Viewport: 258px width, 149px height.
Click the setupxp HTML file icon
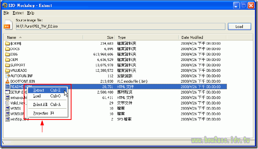(x=7, y=97)
